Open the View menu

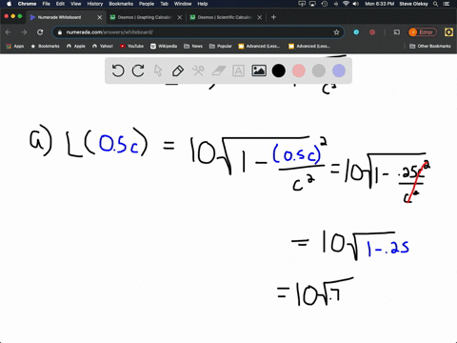pyautogui.click(x=75, y=4)
